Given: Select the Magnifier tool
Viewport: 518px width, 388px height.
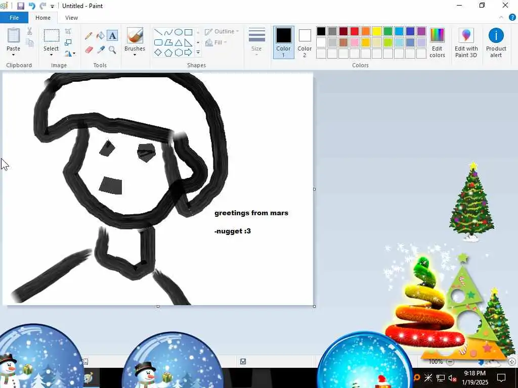Looking at the screenshot, I should [x=112, y=50].
